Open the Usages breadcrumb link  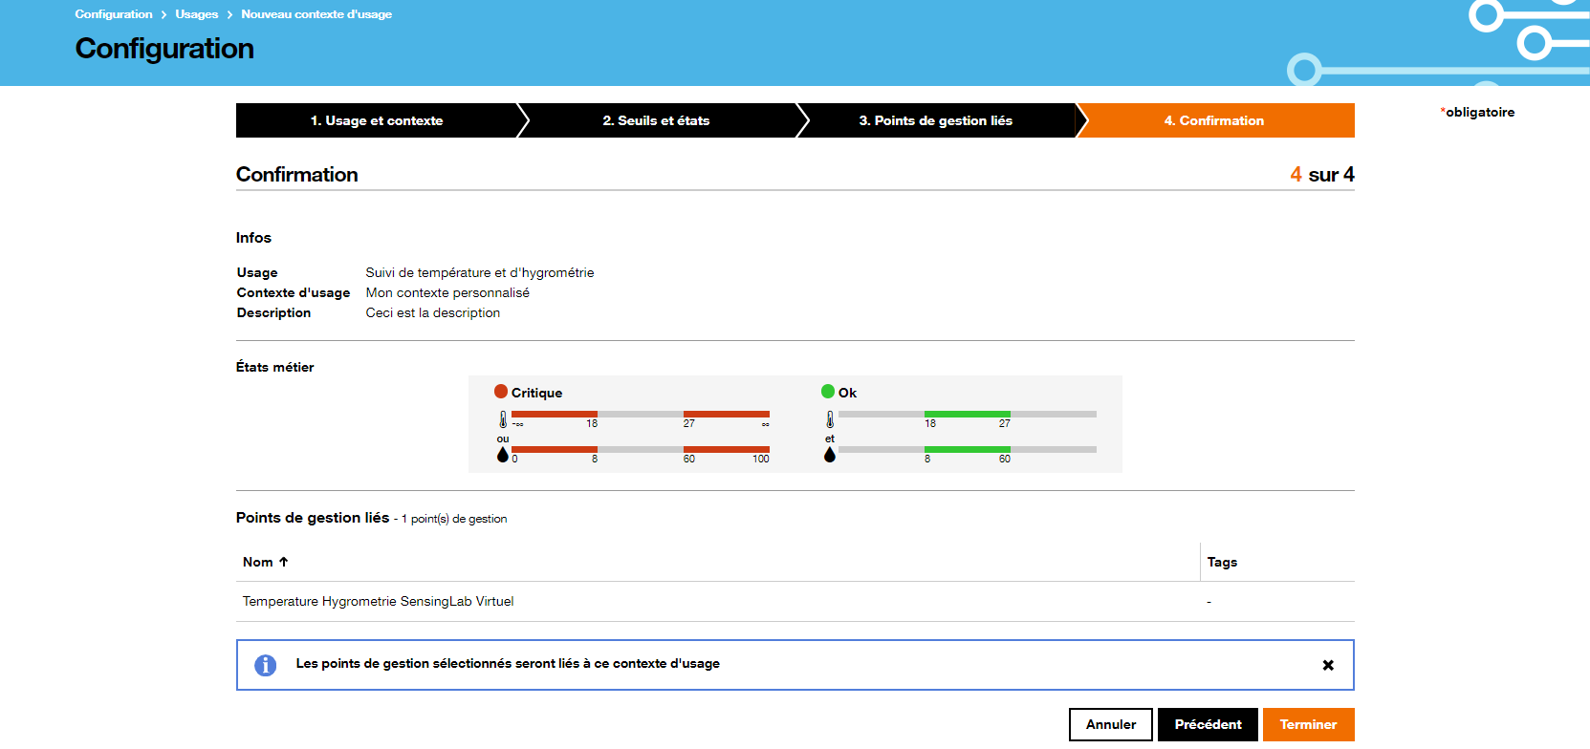pos(197,14)
